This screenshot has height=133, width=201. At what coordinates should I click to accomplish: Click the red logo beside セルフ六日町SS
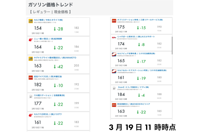(31, 115)
